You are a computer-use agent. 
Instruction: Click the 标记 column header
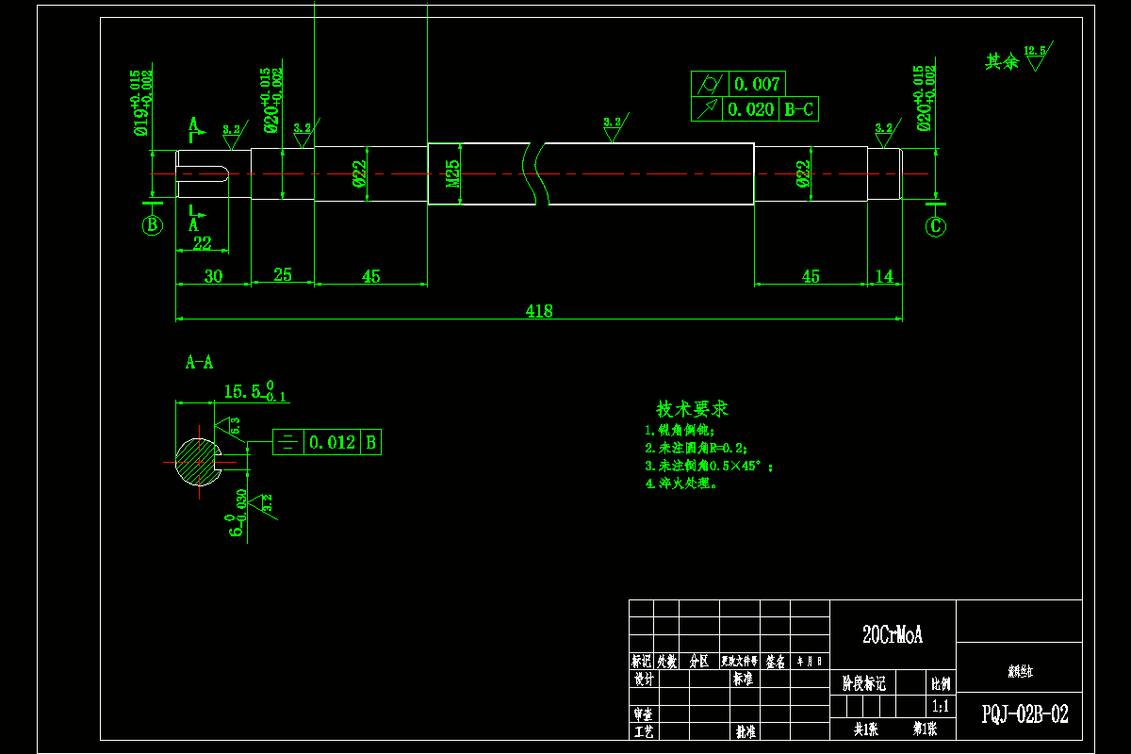(642, 662)
